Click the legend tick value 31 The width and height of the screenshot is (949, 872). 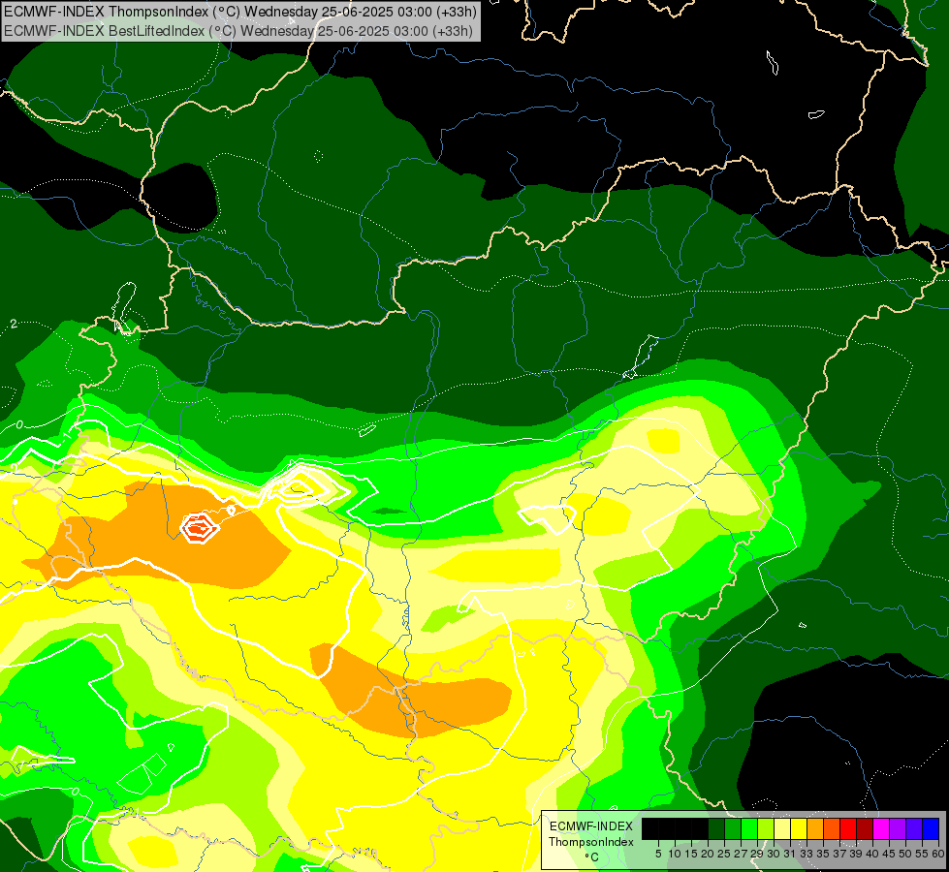[x=790, y=854]
